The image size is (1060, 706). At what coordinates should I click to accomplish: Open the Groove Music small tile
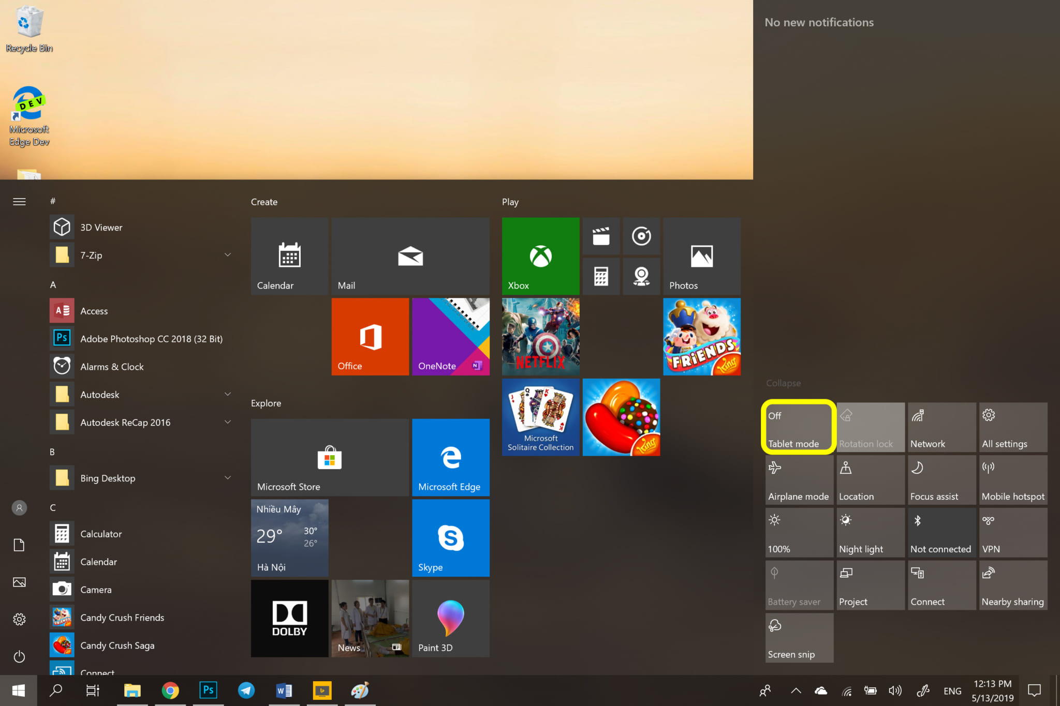pyautogui.click(x=641, y=236)
